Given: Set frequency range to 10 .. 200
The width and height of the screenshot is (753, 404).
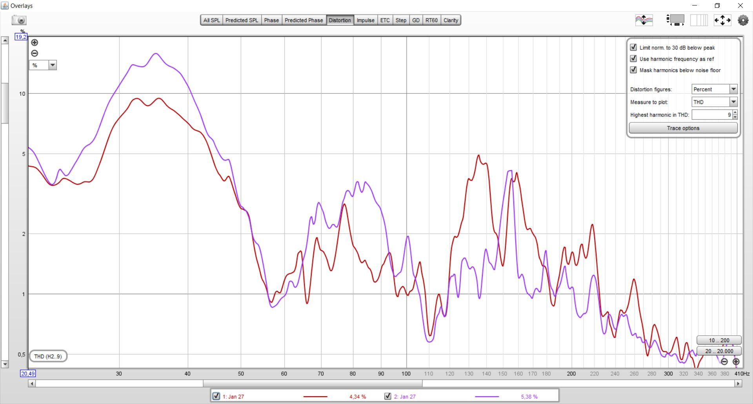Looking at the screenshot, I should (719, 340).
